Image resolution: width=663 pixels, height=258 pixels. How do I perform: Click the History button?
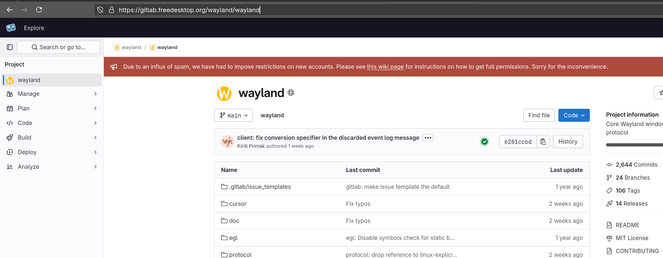tap(568, 142)
